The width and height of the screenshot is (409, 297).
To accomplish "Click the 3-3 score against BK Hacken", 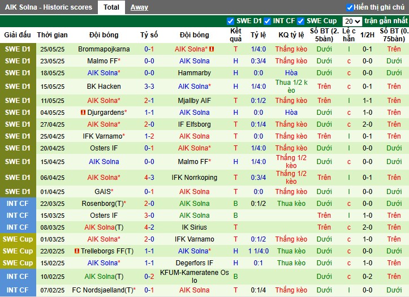I will (149, 87).
